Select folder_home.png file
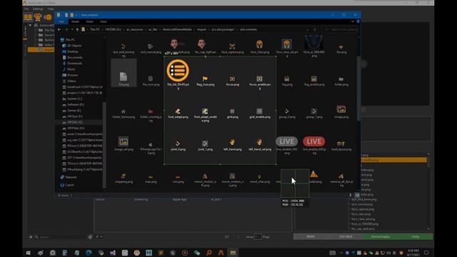This screenshot has height=257, width=457. click(124, 114)
